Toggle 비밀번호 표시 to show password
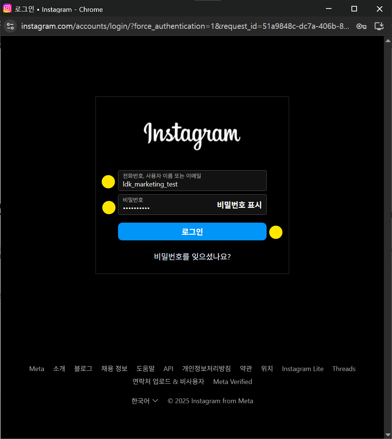 click(x=239, y=205)
